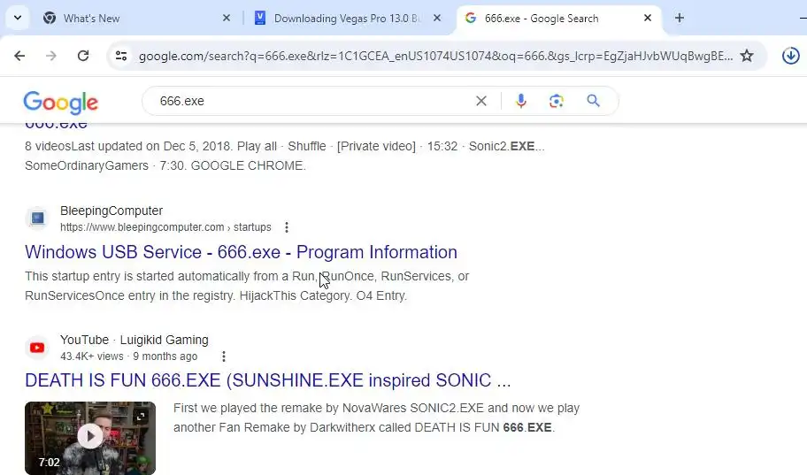
Task: Click the address bar URL
Action: click(x=435, y=56)
